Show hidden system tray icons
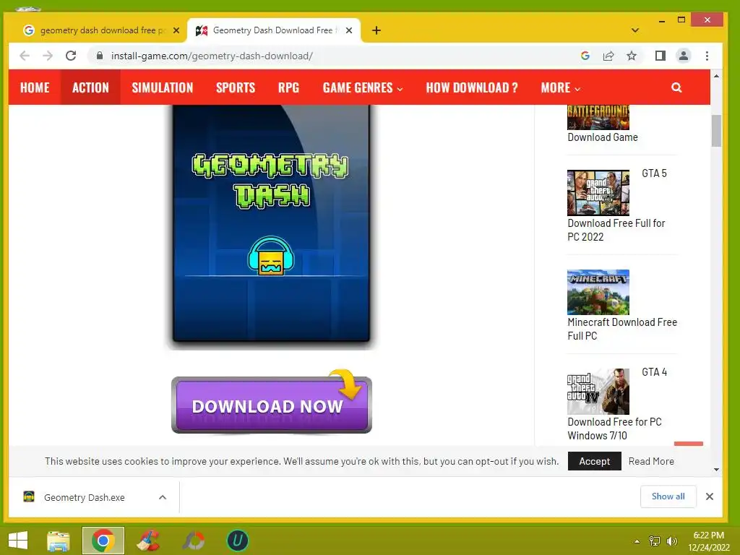Viewport: 740px width, 555px height. coord(637,541)
